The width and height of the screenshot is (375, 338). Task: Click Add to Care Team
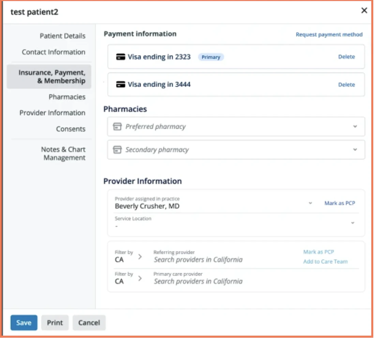(326, 261)
